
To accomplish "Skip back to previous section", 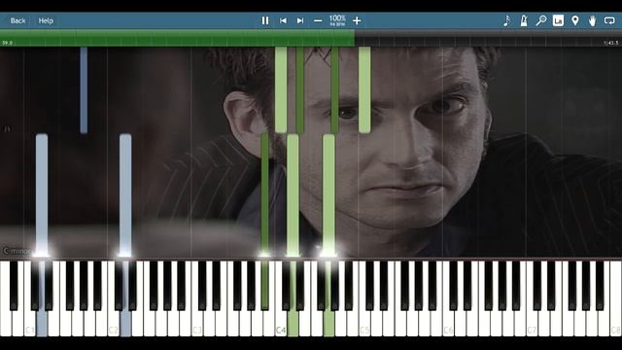I will (283, 20).
